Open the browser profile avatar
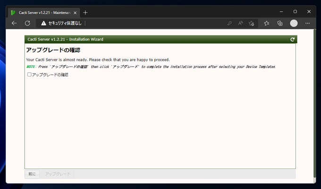This screenshot has height=189, width=321. pos(294,23)
